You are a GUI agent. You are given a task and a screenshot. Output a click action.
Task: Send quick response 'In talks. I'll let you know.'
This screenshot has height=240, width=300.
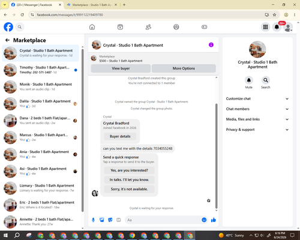click(129, 180)
